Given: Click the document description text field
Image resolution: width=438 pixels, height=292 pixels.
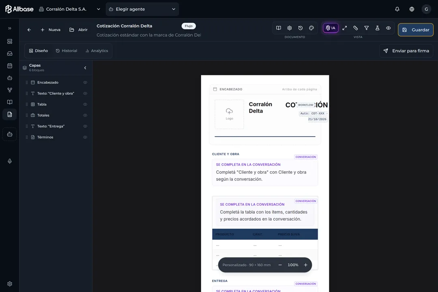Looking at the screenshot, I should (x=148, y=35).
